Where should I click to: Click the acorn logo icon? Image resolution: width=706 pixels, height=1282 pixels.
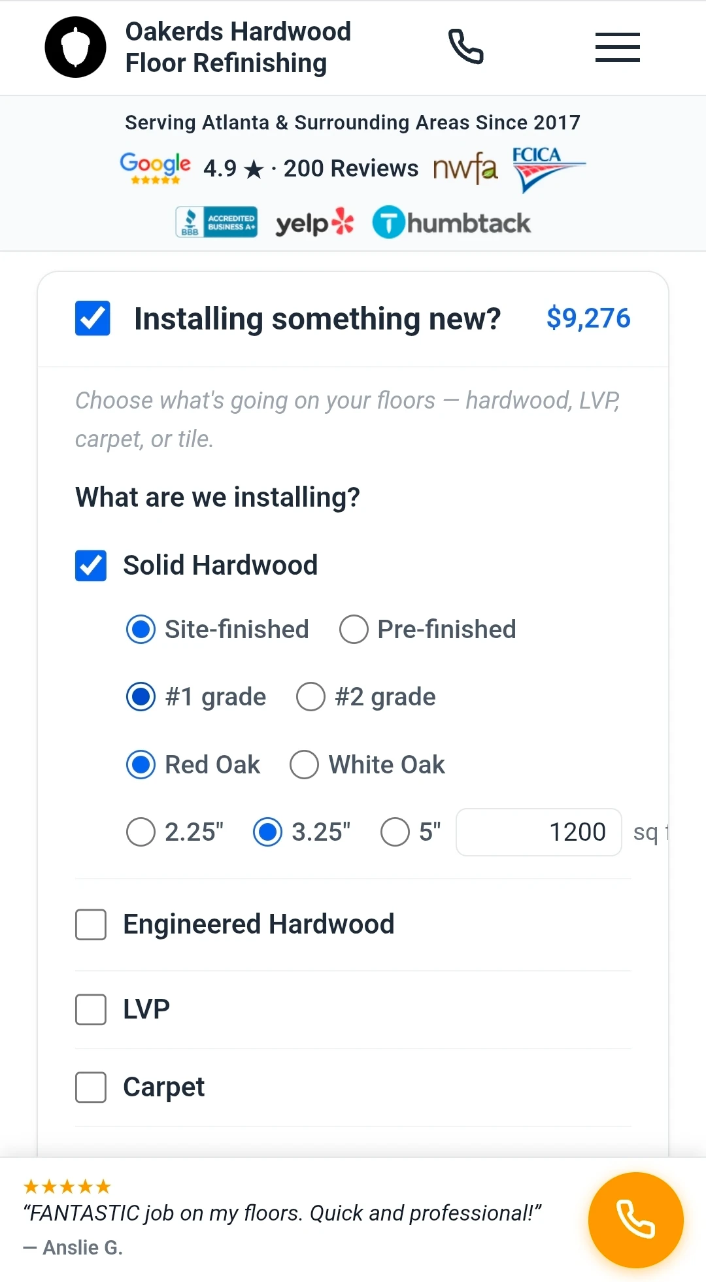75,47
